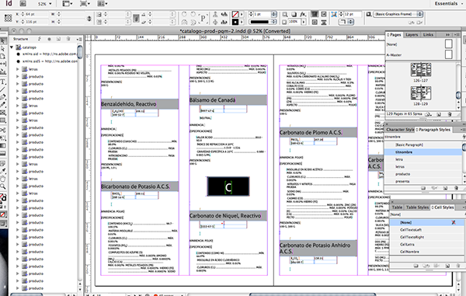Click the reference point locator grid
Viewport: 466px width, 296px height.
pos(8,18)
